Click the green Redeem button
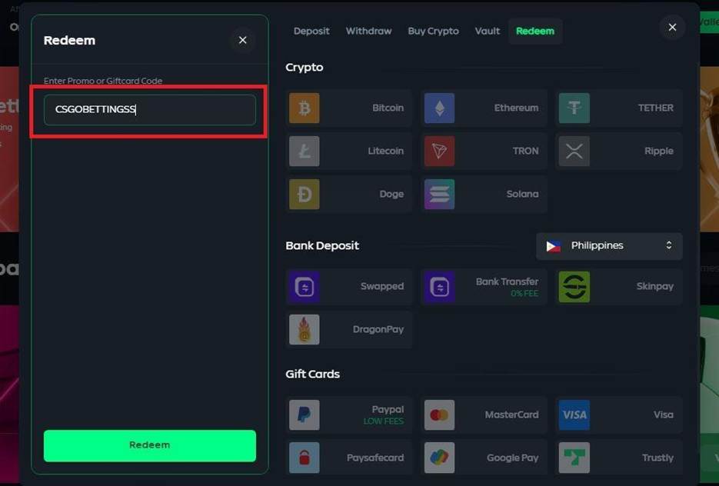The image size is (719, 486). click(149, 446)
